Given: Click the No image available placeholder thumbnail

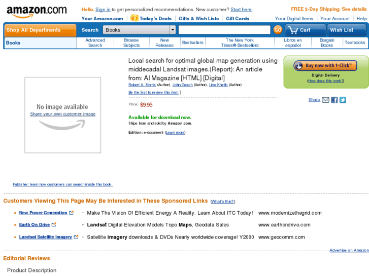Looking at the screenshot, I should (x=63, y=115).
